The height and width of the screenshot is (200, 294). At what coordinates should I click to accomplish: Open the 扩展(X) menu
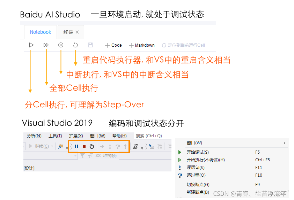point(76,136)
